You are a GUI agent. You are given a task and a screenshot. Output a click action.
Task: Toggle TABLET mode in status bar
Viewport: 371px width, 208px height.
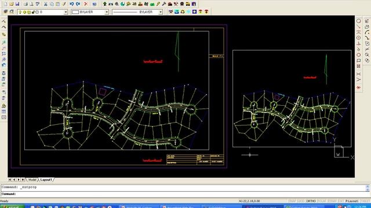coord(366,201)
